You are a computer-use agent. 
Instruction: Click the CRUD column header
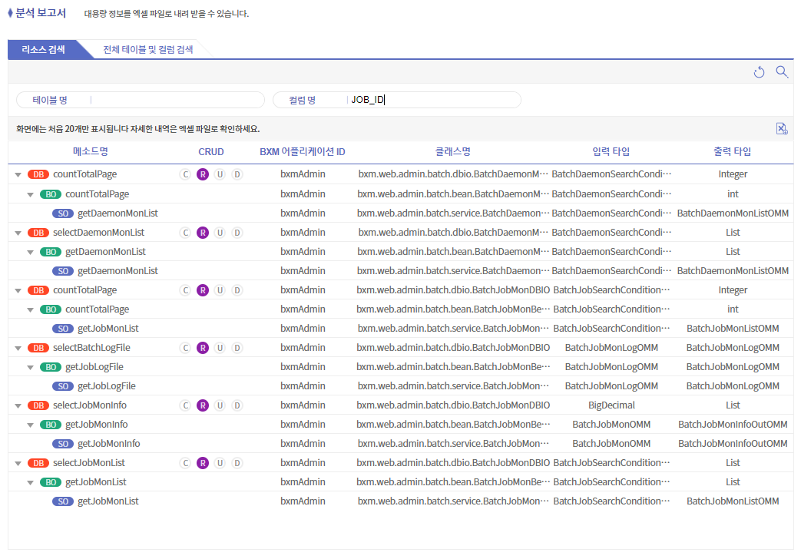211,152
